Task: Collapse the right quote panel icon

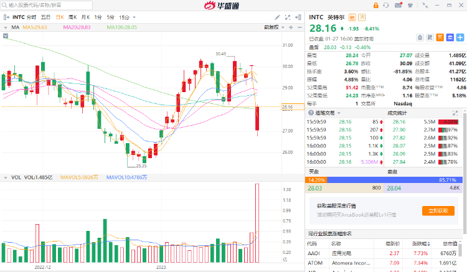Action: pos(298,17)
